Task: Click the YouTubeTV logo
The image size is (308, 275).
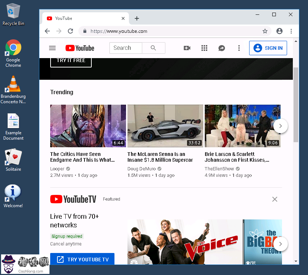Action: [x=73, y=199]
